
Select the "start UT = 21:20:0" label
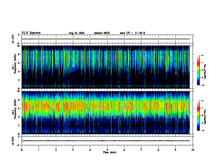132,33
